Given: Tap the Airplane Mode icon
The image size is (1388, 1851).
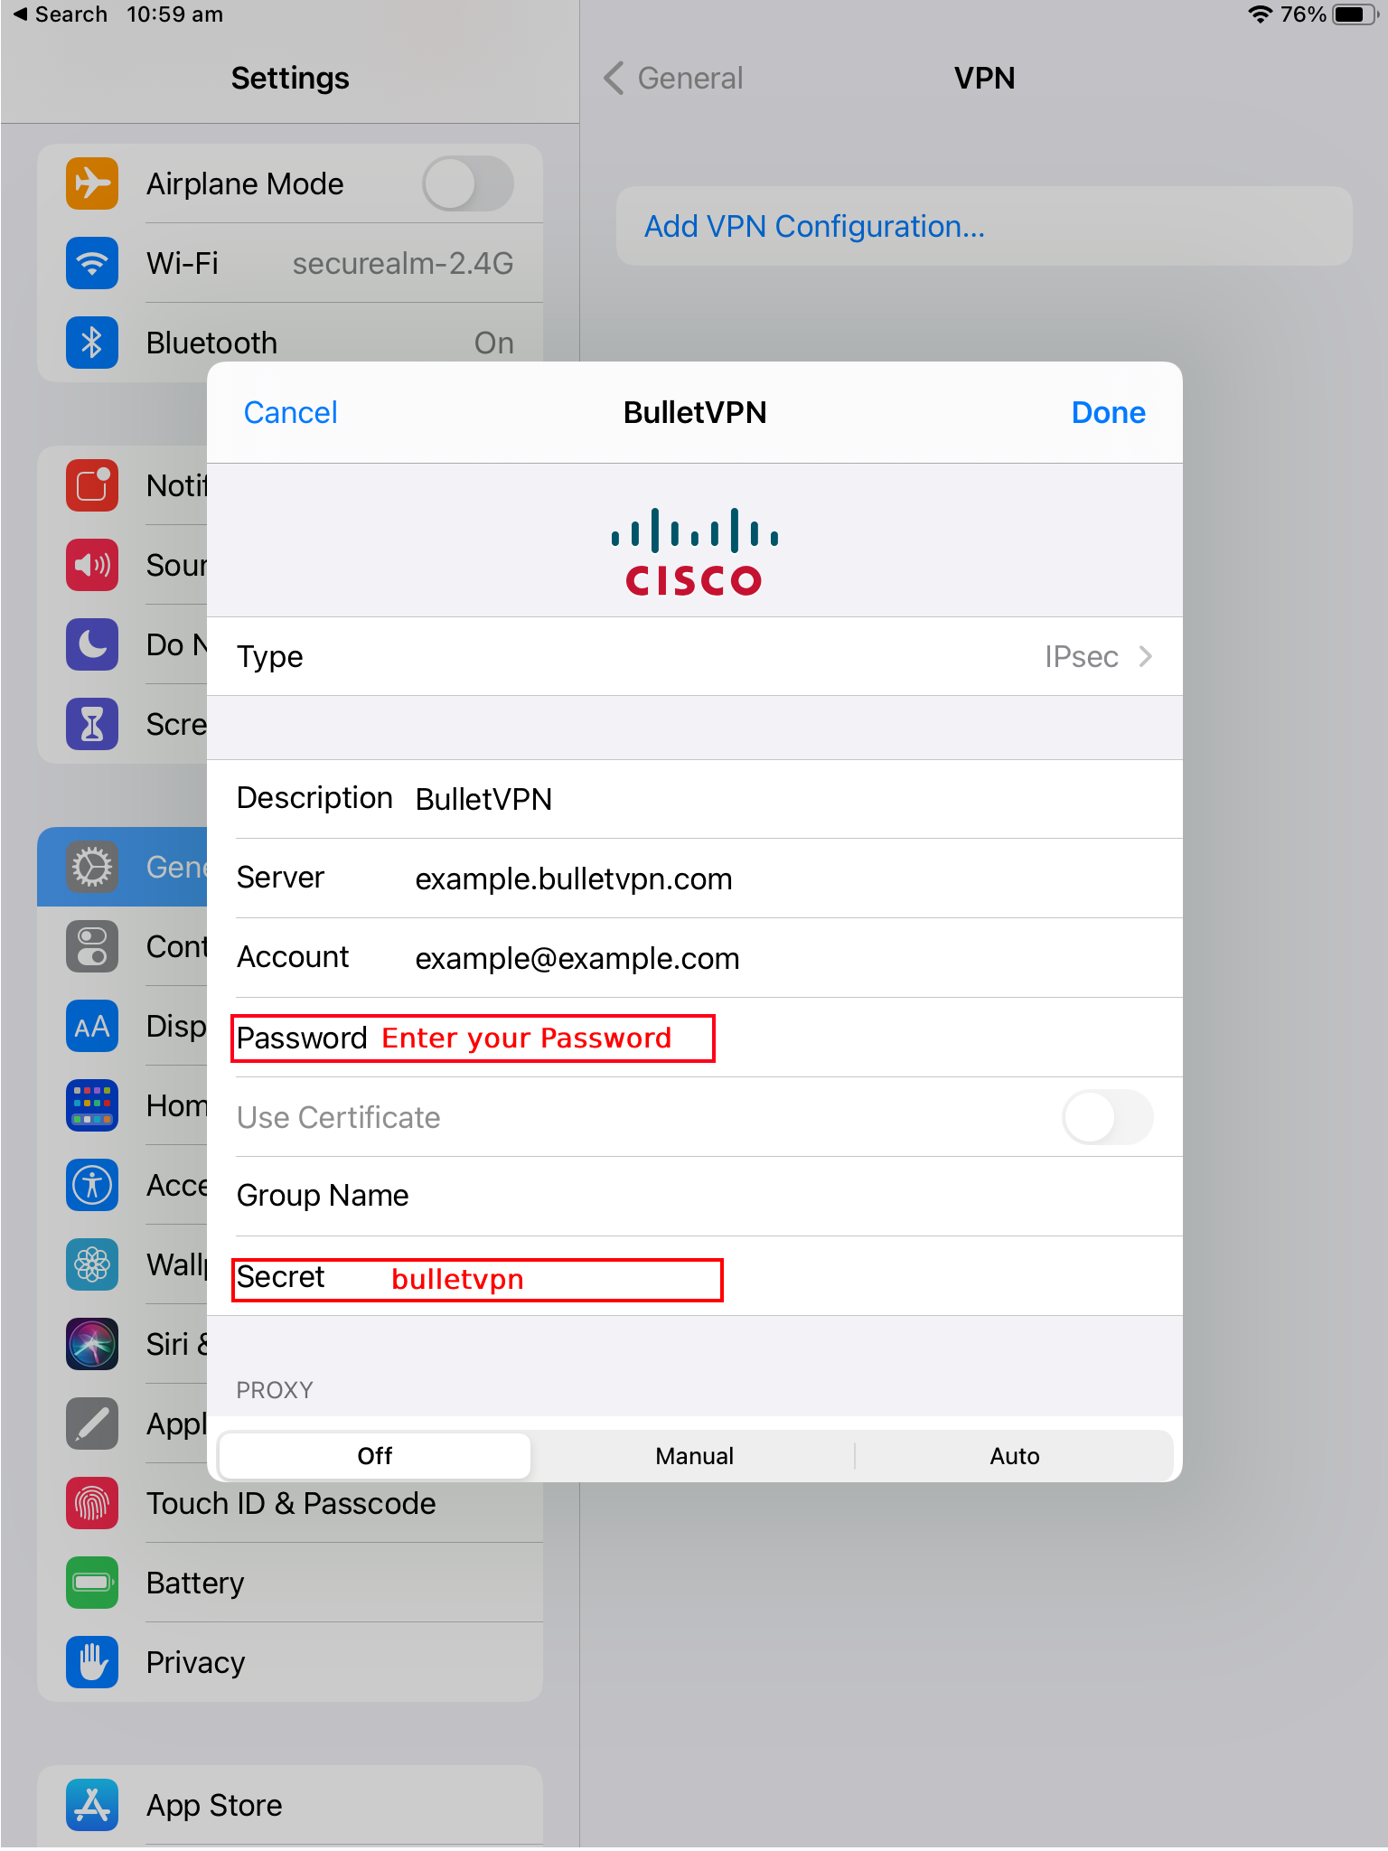Looking at the screenshot, I should (92, 183).
